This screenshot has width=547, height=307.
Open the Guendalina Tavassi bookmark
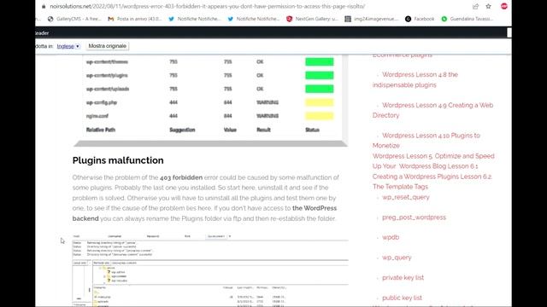pyautogui.click(x=468, y=19)
